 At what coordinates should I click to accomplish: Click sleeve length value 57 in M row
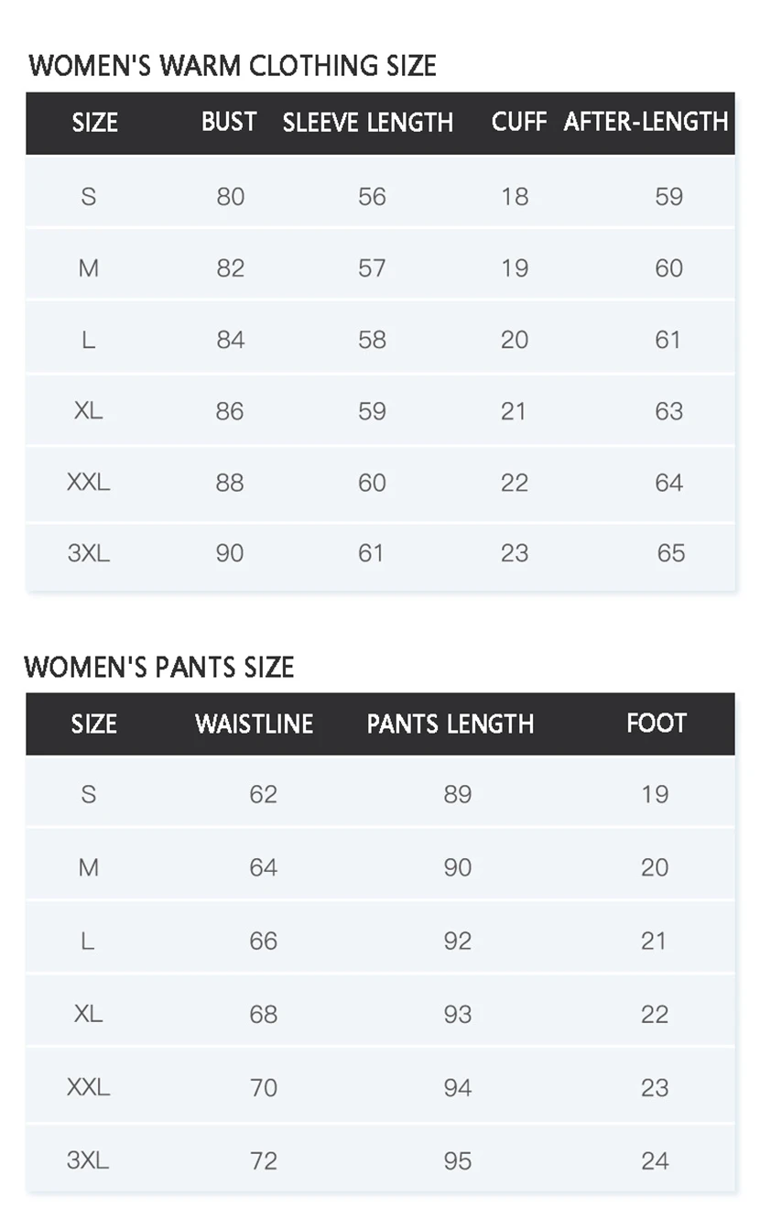372,267
